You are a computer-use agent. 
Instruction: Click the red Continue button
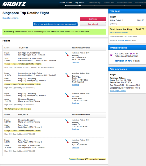coord(93,19)
